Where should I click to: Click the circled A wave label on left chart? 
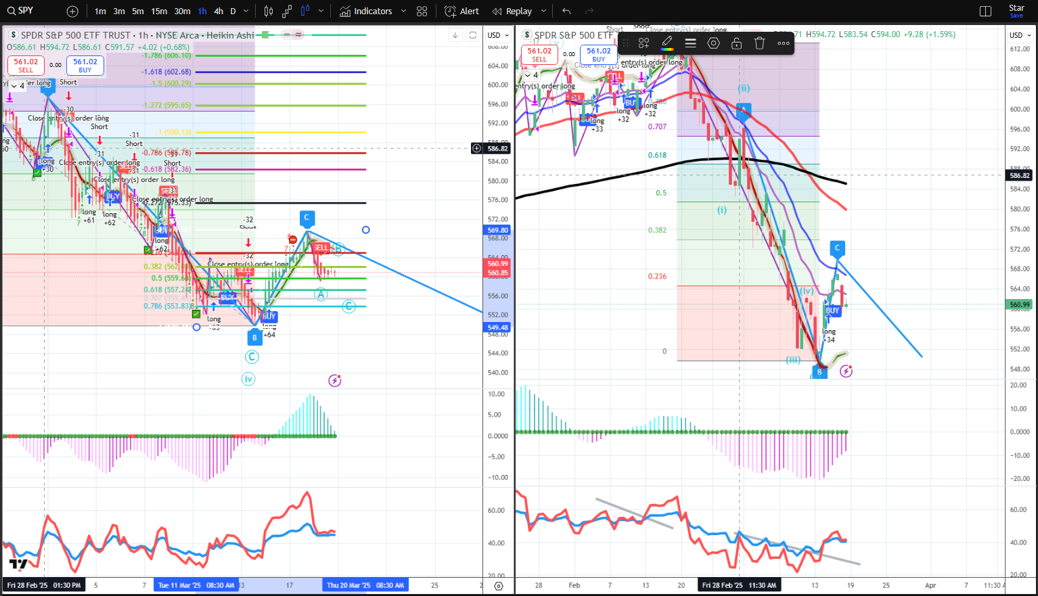(x=320, y=294)
